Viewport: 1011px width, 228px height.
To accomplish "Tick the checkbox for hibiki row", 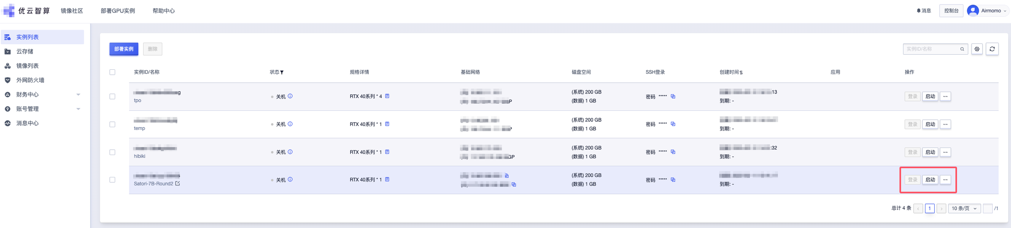I will coord(112,152).
